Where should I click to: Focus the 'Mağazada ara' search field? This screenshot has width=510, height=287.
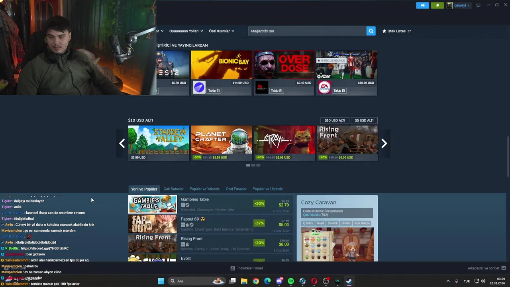pyautogui.click(x=307, y=31)
